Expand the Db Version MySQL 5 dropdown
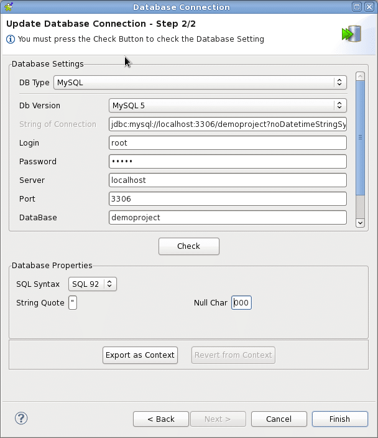The height and width of the screenshot is (438, 378). [228, 105]
